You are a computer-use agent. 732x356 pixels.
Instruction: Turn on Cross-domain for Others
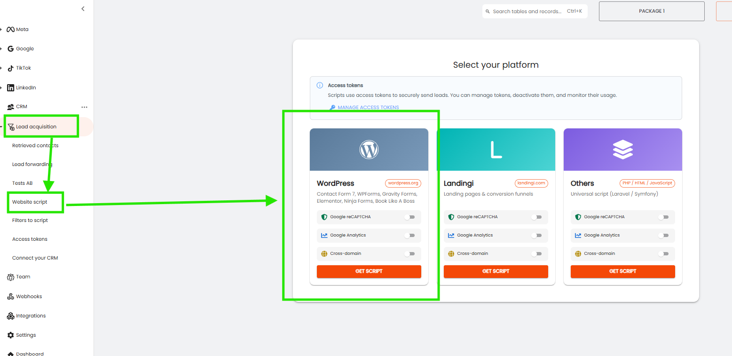[663, 254]
